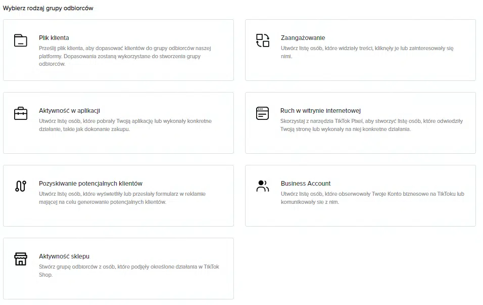Choose Pozyskiwanie potencjalnych klientów heading
This screenshot has width=483, height=305.
click(x=90, y=184)
